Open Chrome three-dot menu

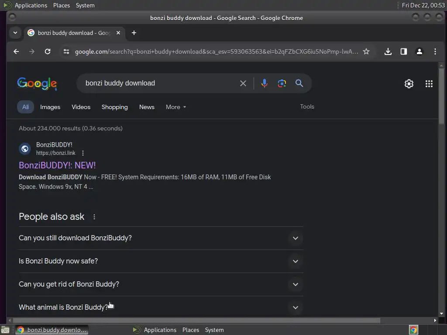tap(435, 51)
